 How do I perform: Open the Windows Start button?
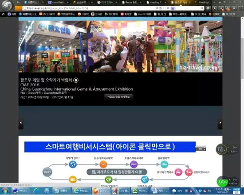pos(5,191)
